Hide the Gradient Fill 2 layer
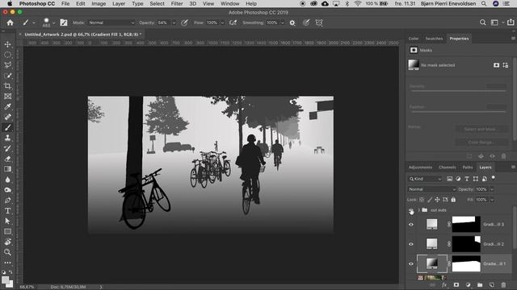Screen dimensions: 517x290 [411, 244]
